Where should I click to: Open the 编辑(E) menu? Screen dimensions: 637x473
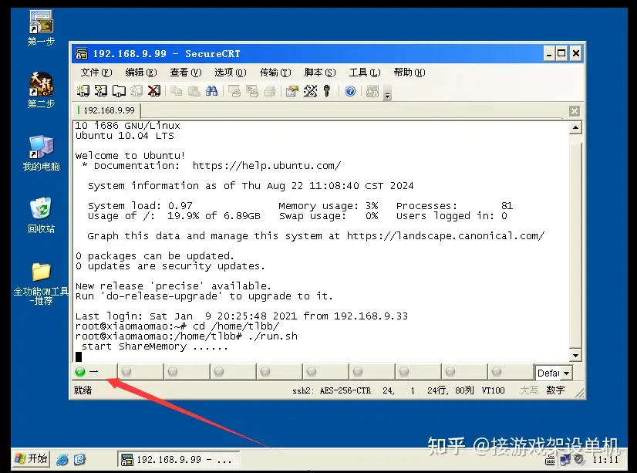[141, 73]
